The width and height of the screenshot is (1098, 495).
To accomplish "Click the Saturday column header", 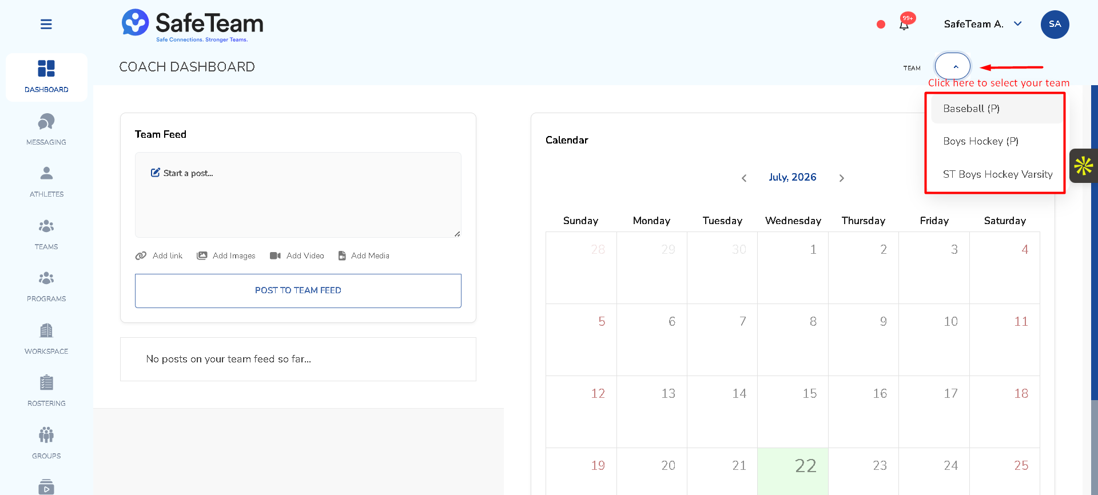I will 1005,221.
